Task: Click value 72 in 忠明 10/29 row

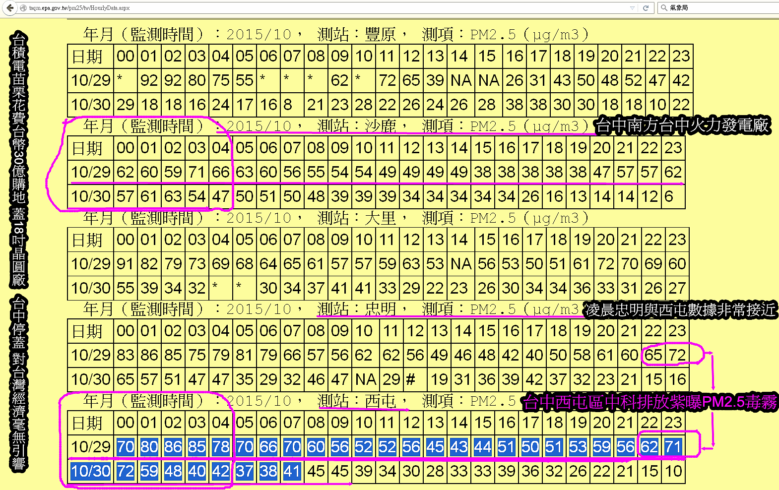Action: click(x=677, y=355)
